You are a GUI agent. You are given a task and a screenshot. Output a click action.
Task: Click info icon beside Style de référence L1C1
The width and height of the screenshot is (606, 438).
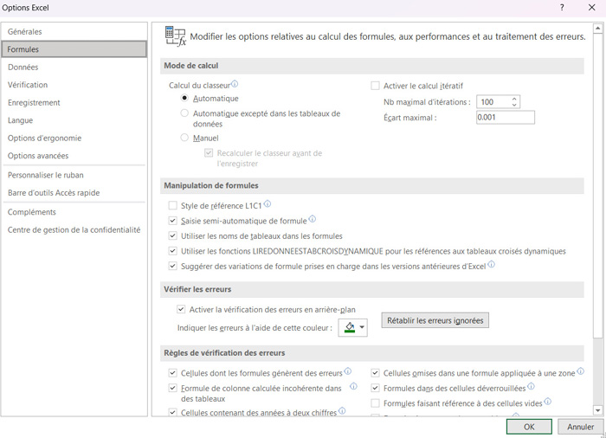coord(268,204)
